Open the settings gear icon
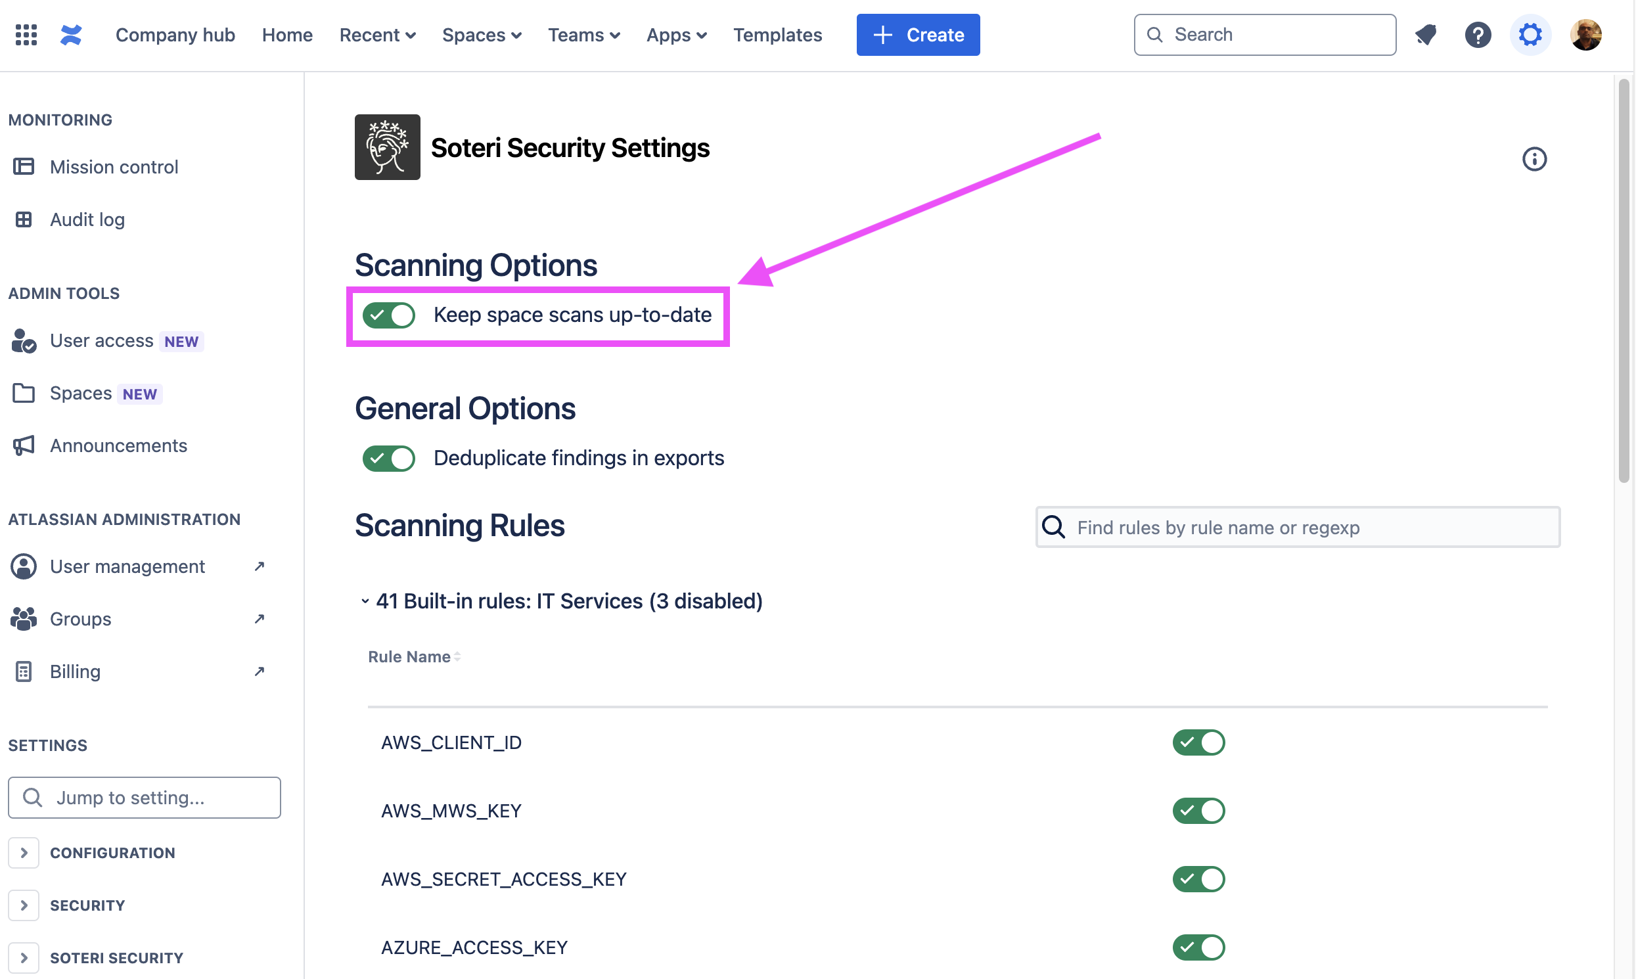 pyautogui.click(x=1530, y=34)
